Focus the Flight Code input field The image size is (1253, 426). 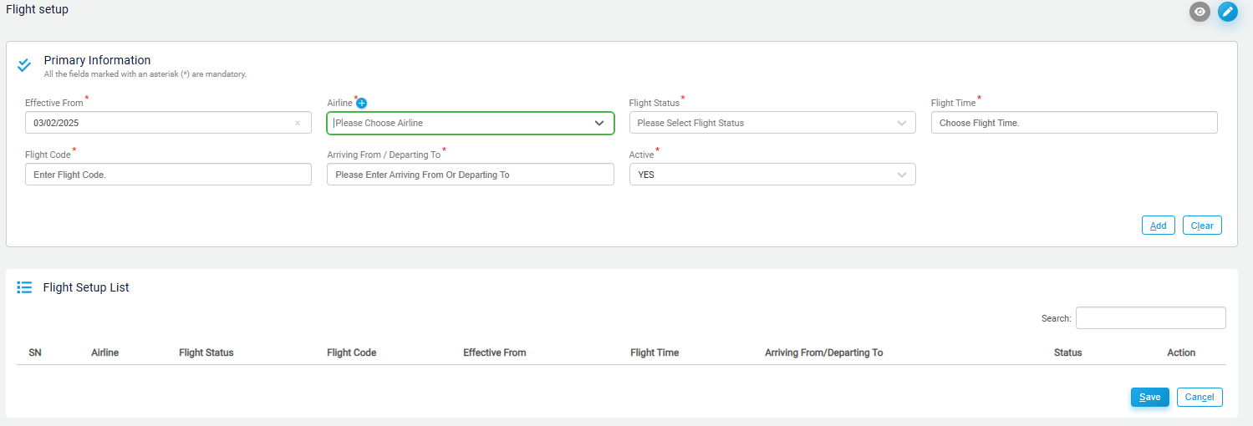(x=168, y=175)
